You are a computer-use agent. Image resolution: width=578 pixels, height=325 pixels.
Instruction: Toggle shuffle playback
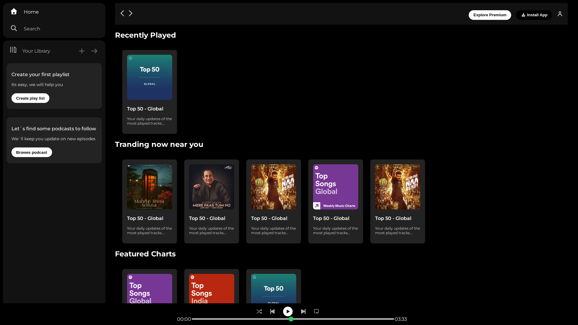tap(259, 311)
